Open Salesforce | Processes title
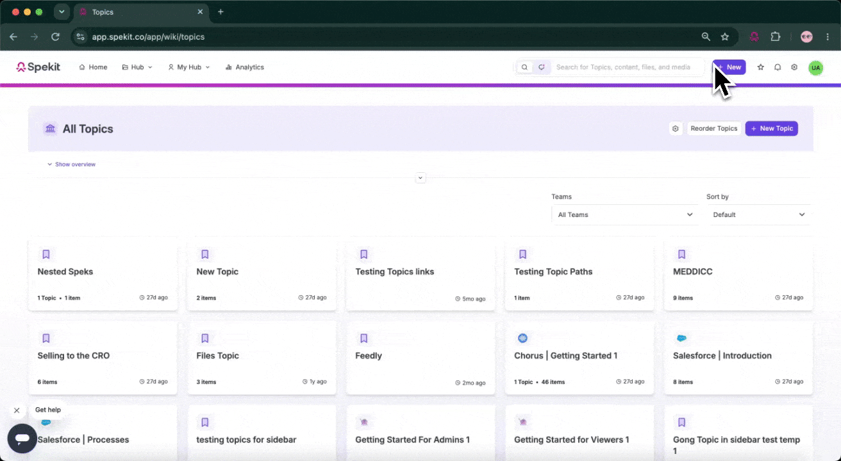This screenshot has width=841, height=461. point(83,440)
